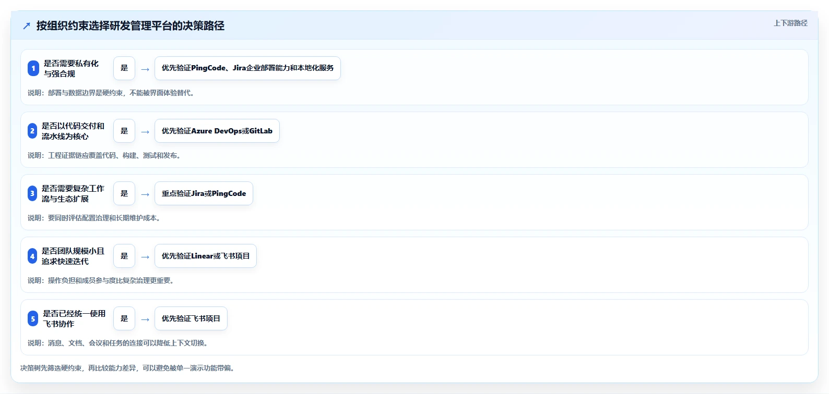Select the 是 box for 复杂工作流与生态扩展

click(x=124, y=193)
